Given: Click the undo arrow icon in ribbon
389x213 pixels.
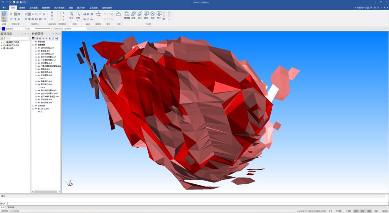Looking at the screenshot, I should coord(105,14).
